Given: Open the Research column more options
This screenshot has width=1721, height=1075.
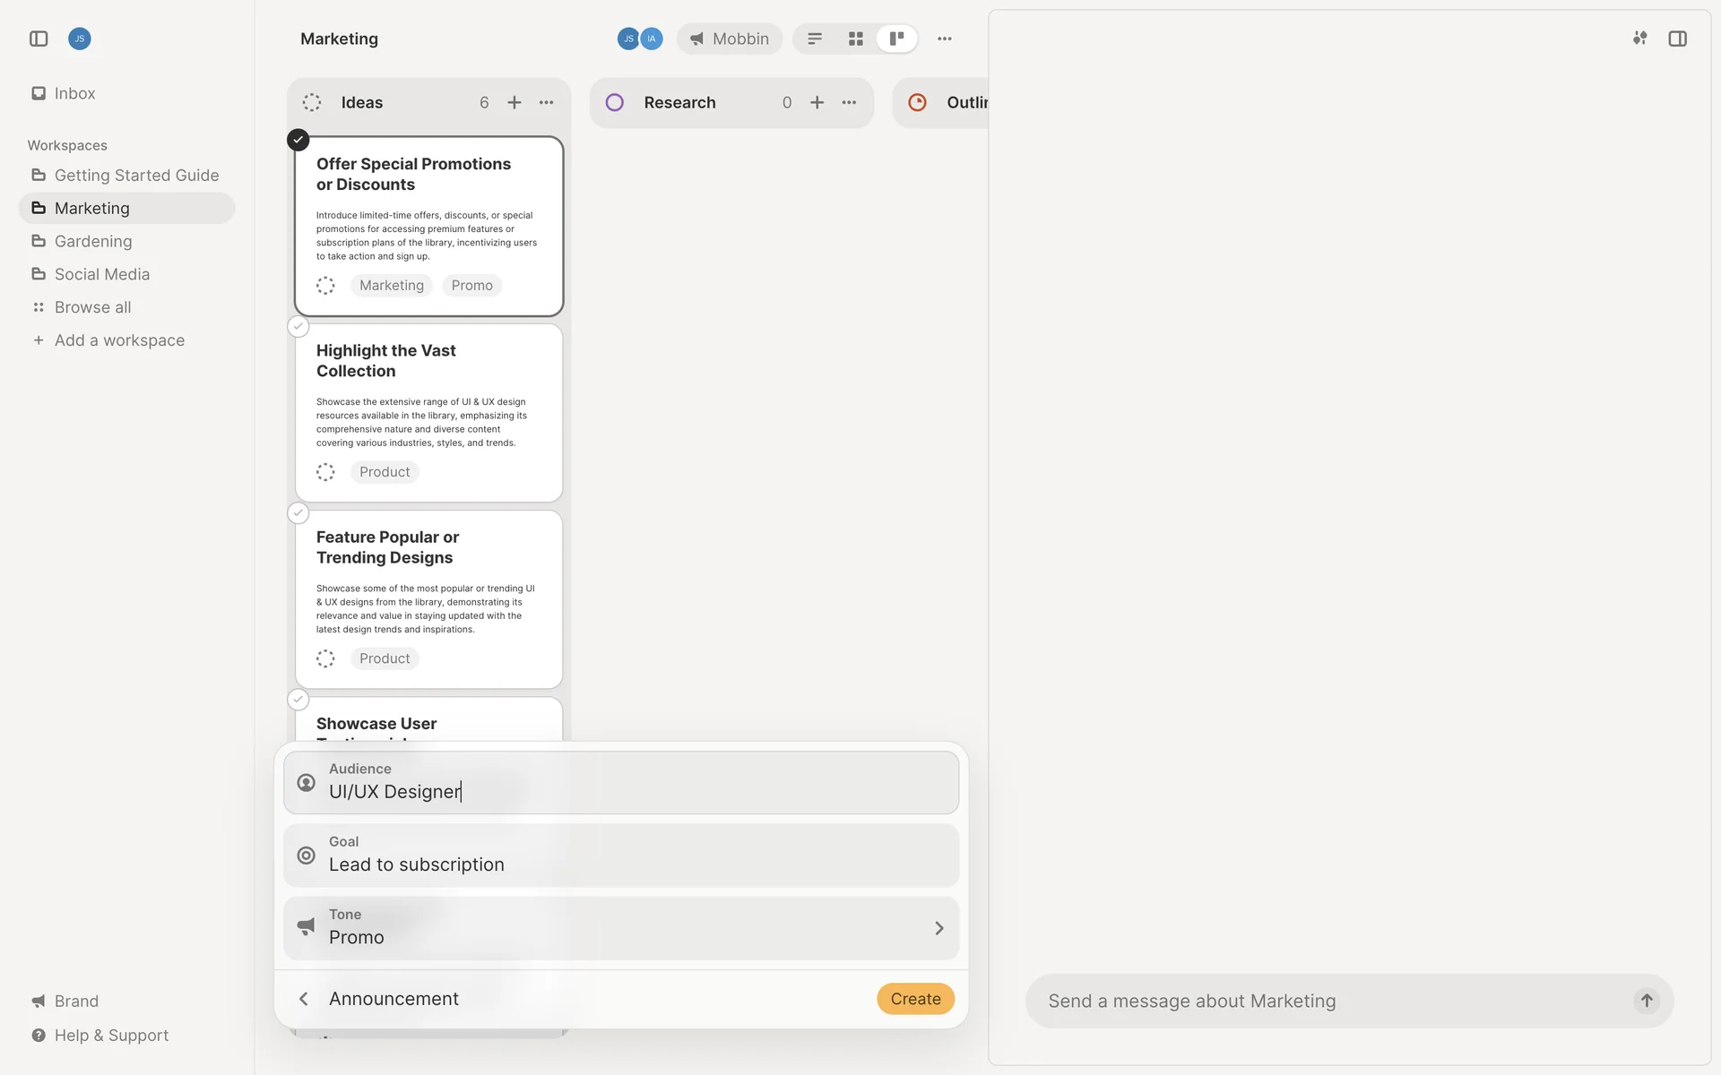Looking at the screenshot, I should click(849, 102).
